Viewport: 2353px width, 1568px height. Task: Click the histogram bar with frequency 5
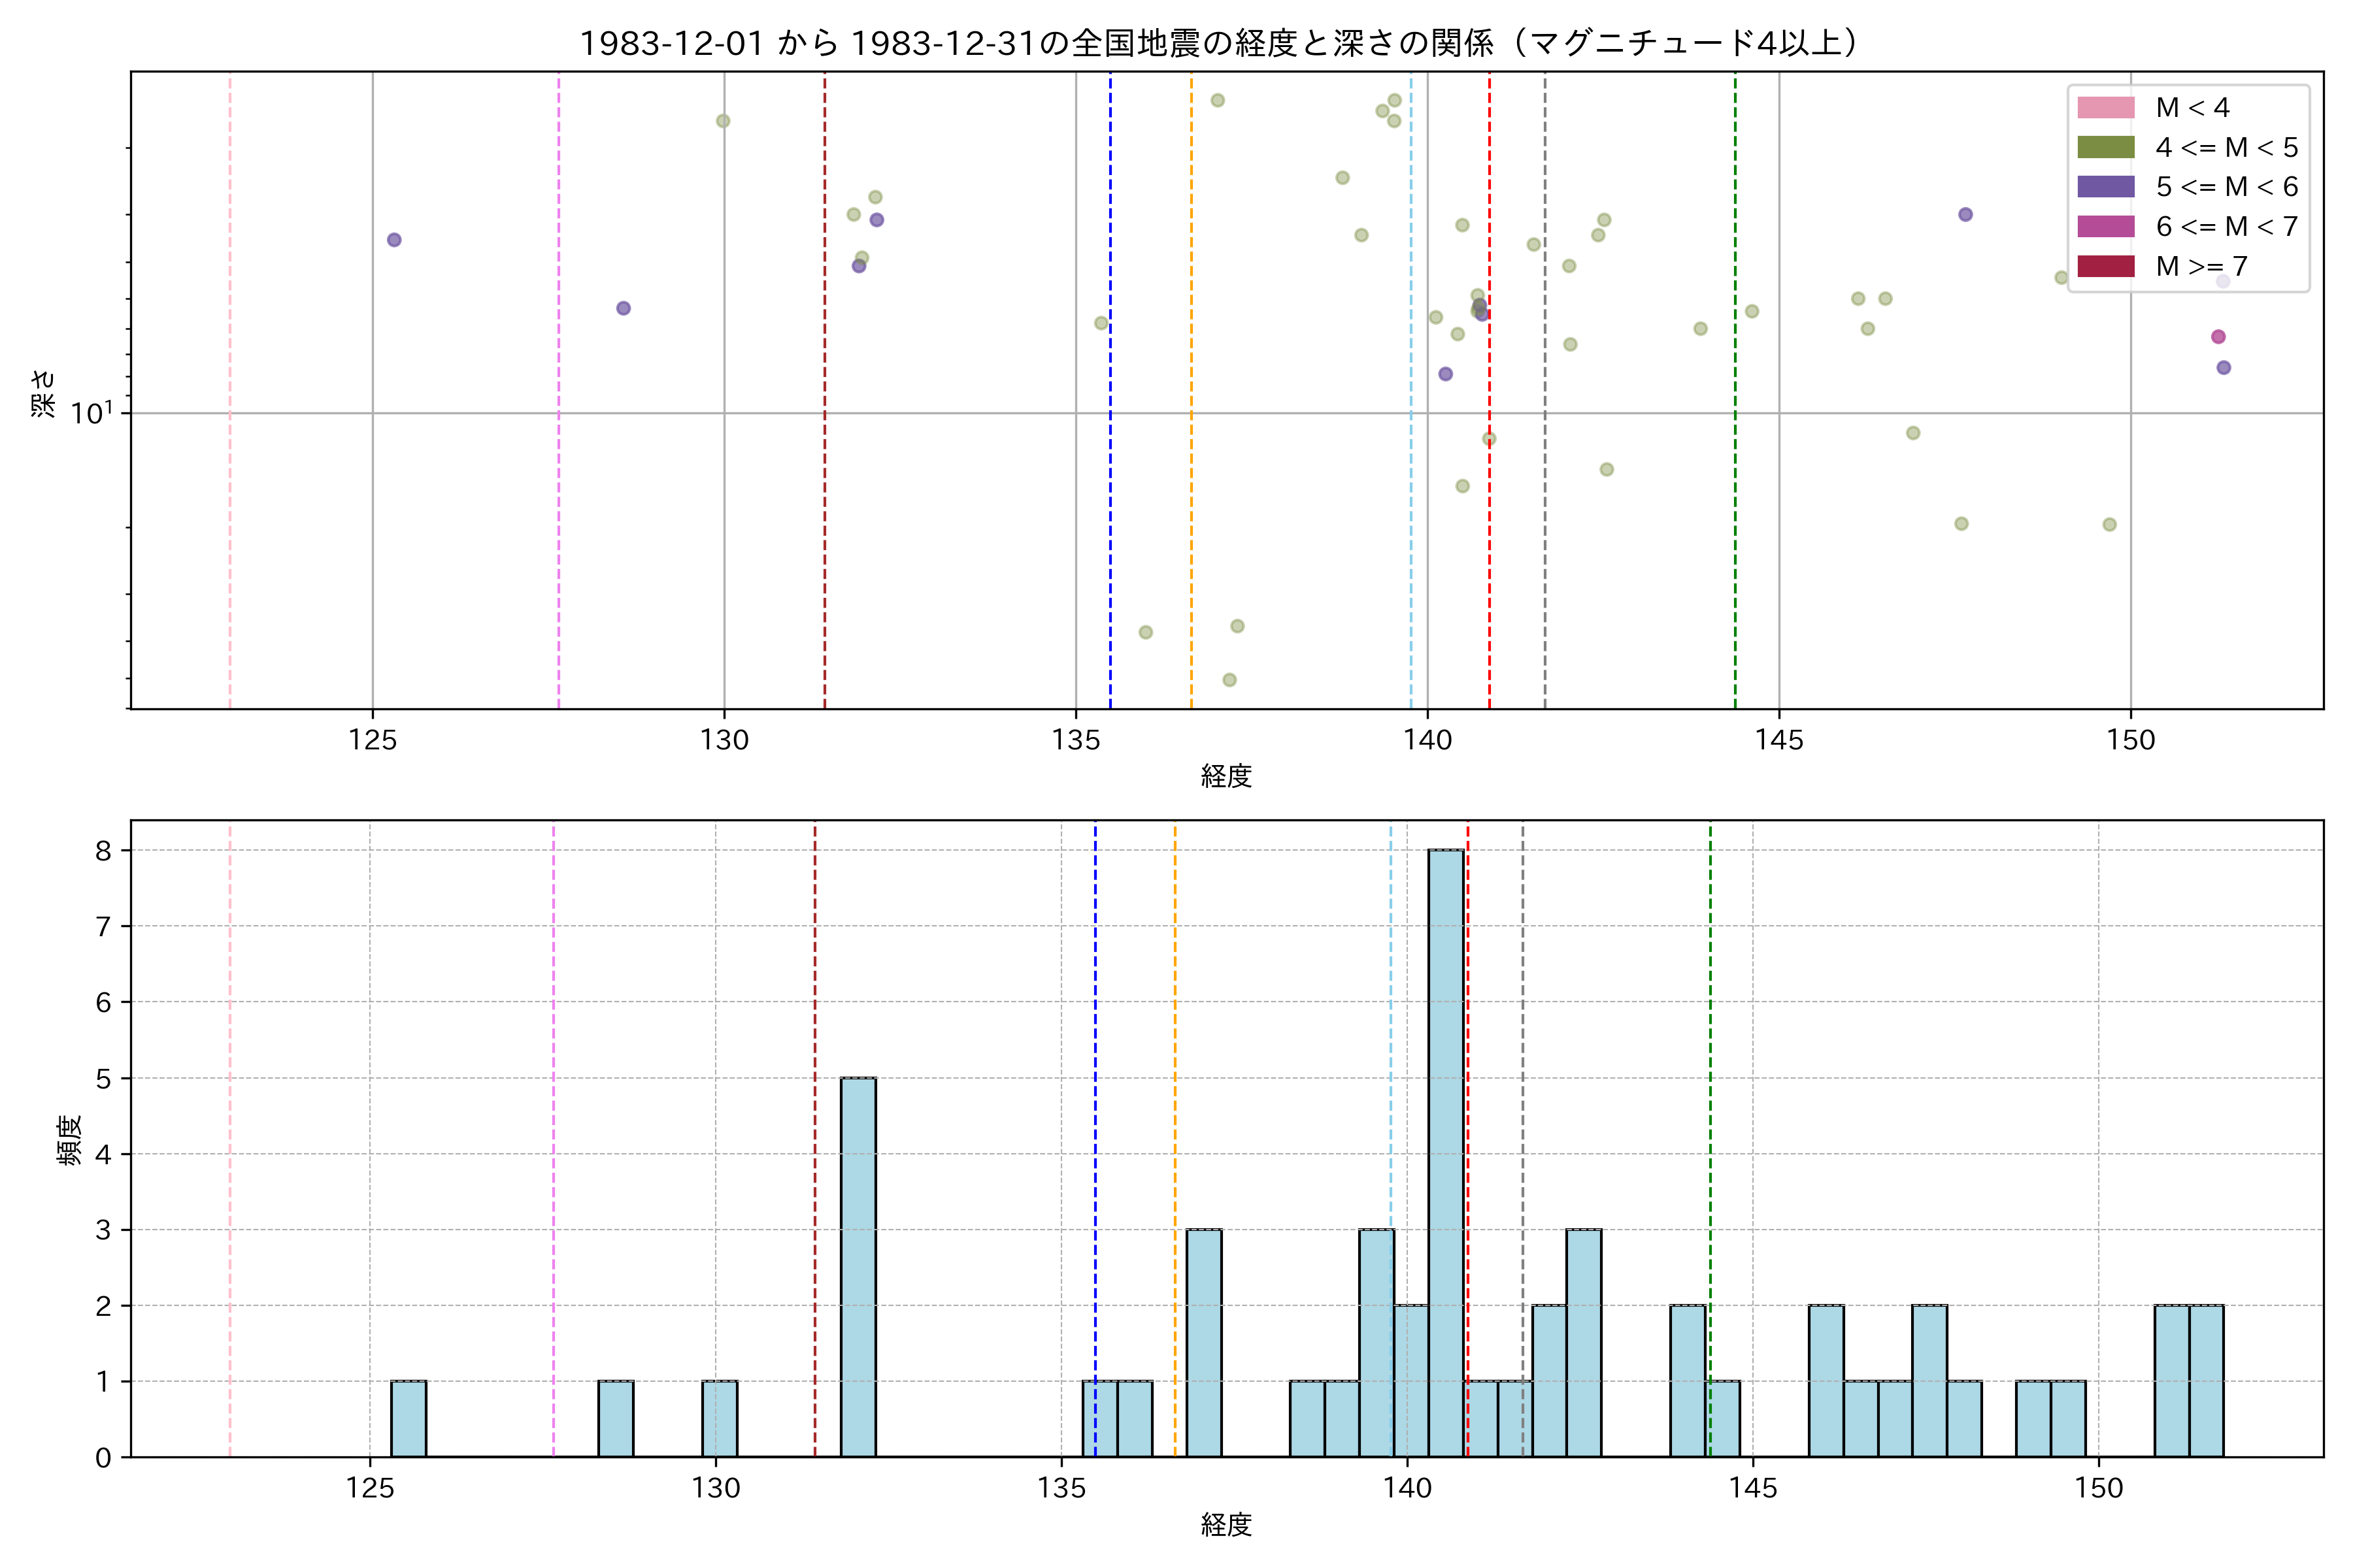[x=858, y=1267]
